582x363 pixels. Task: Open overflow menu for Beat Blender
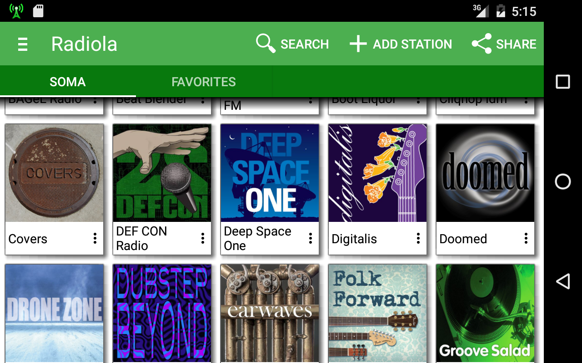(x=202, y=101)
